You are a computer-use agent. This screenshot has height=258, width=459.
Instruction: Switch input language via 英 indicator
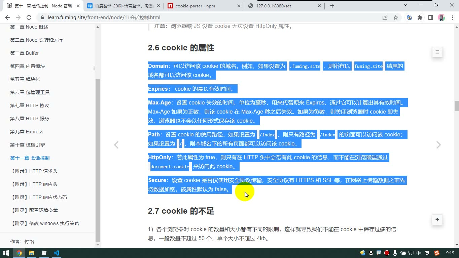427,253
